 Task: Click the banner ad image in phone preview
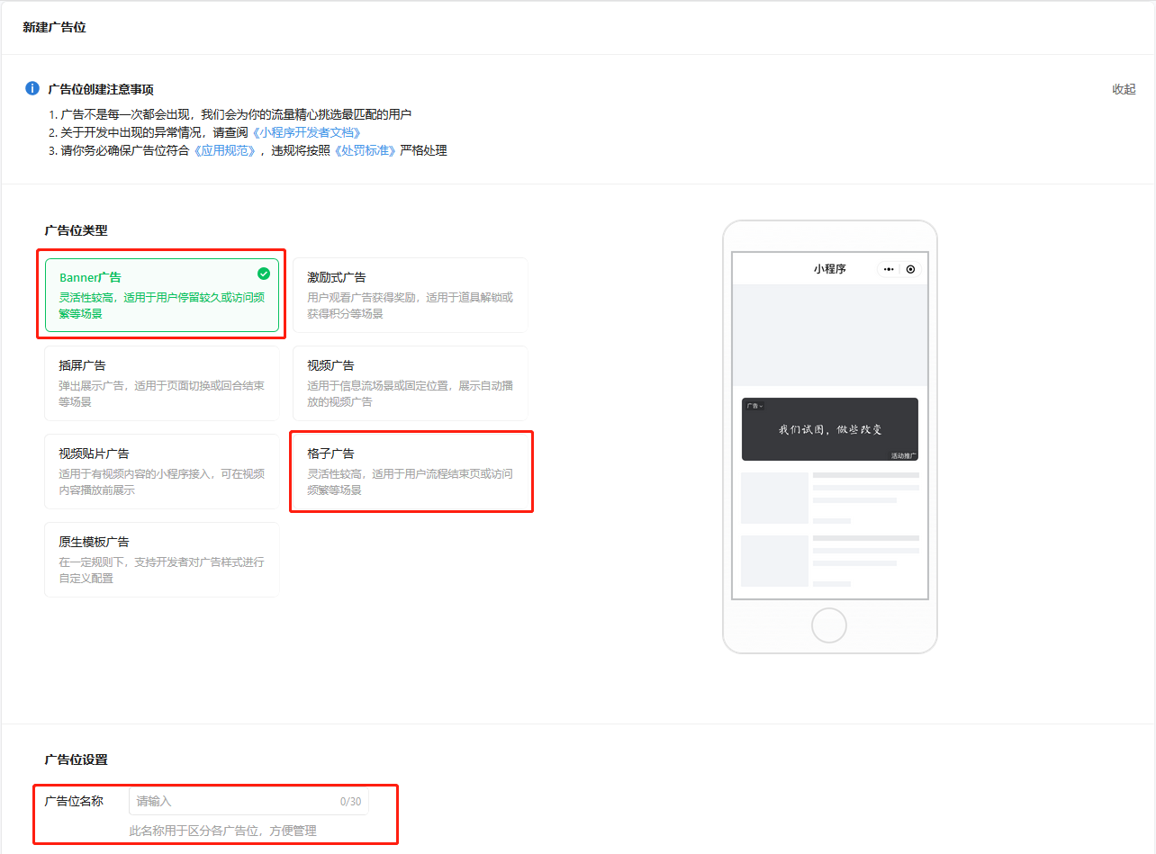829,430
